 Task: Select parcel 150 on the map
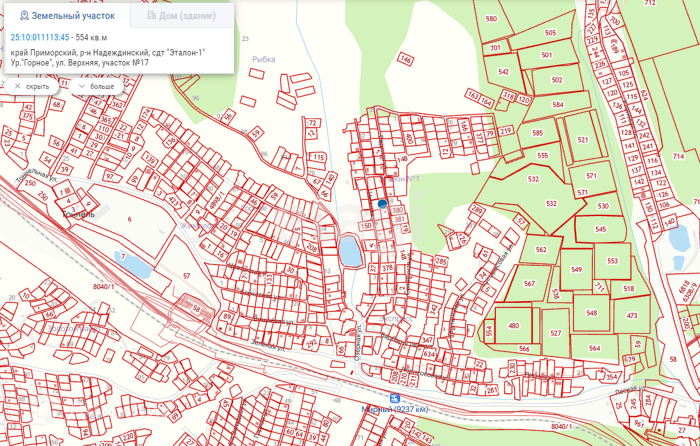click(365, 226)
